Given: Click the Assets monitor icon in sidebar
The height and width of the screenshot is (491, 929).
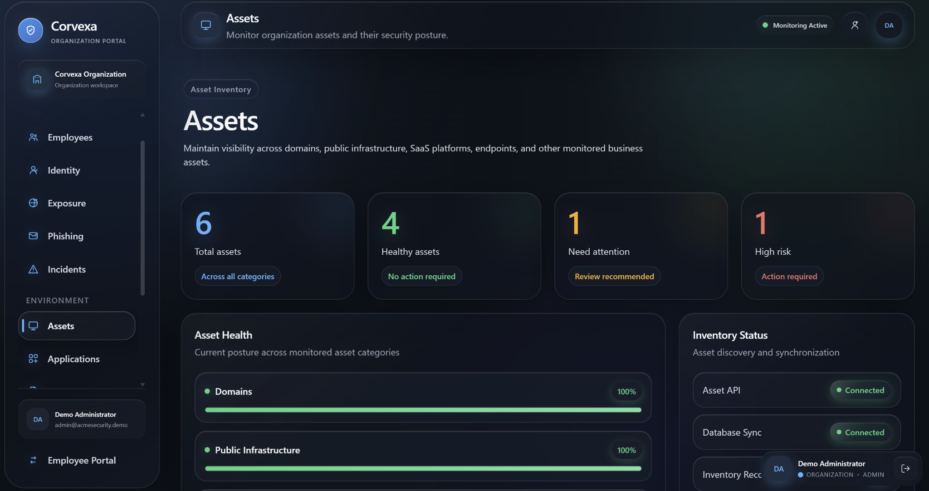Looking at the screenshot, I should 34,326.
